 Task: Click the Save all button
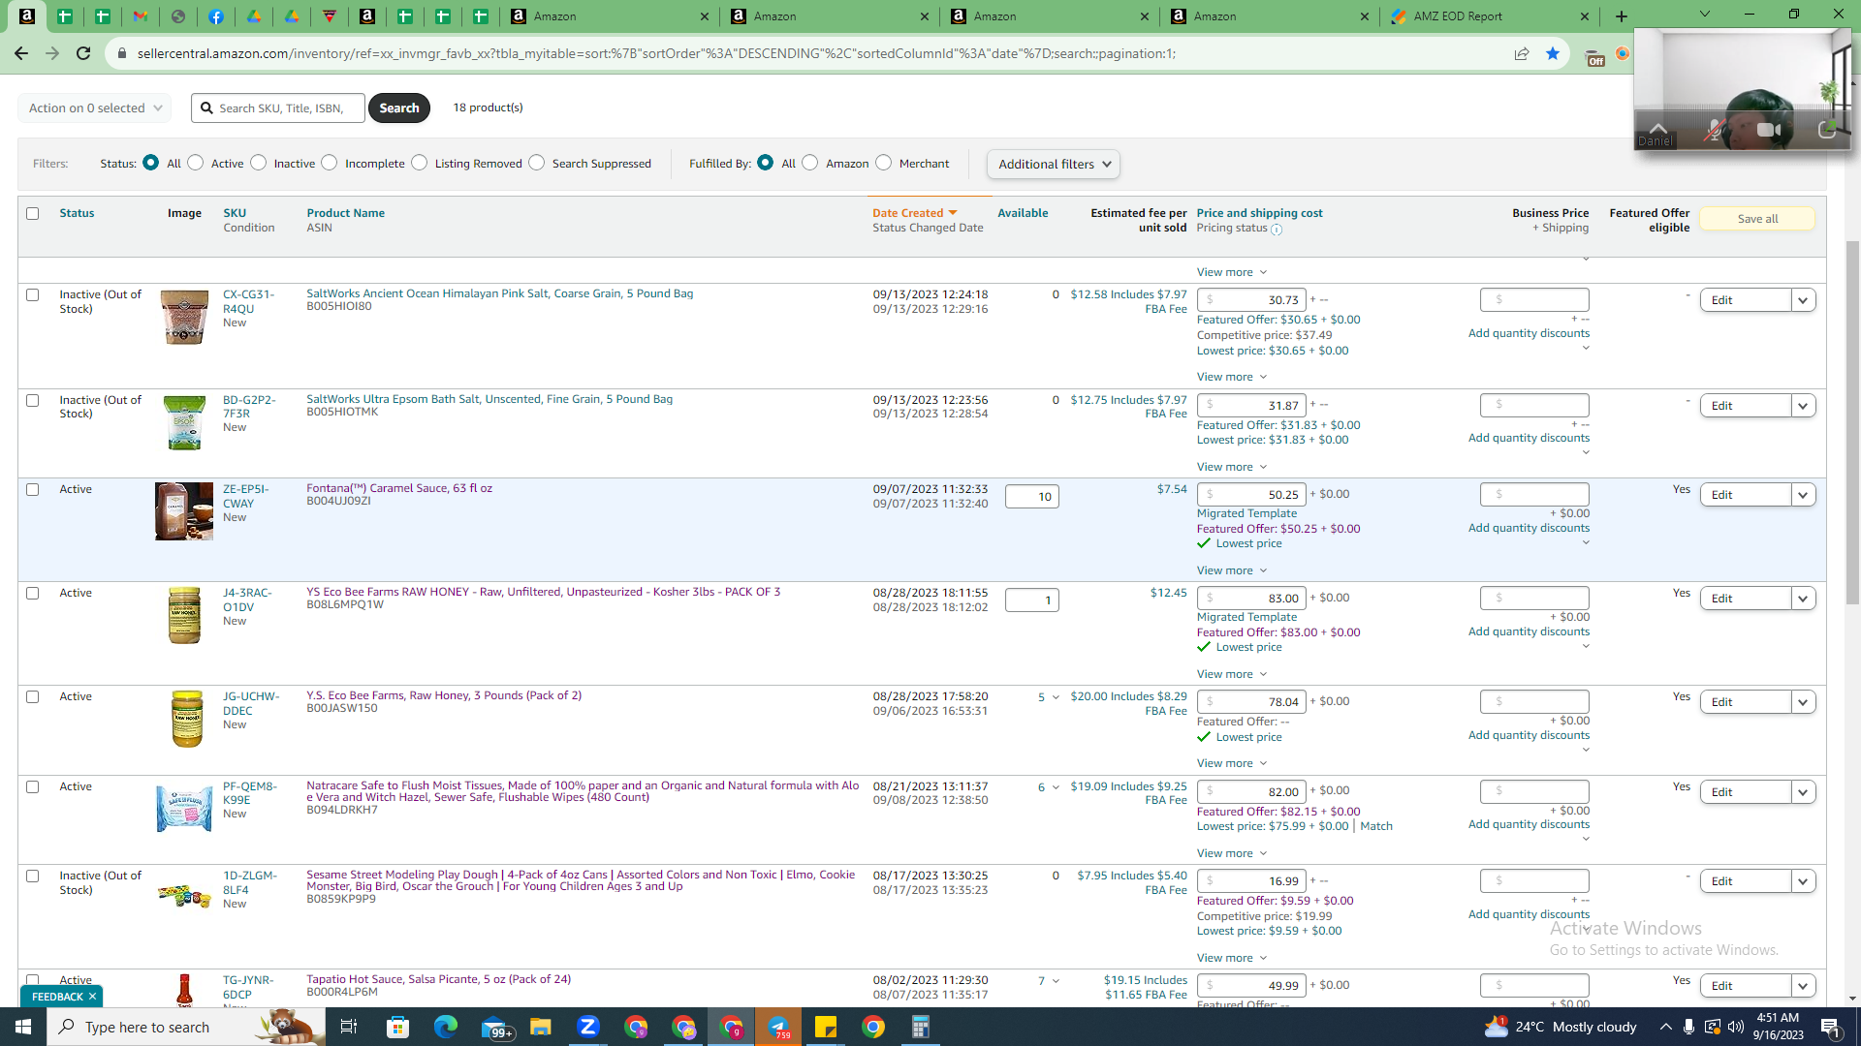click(x=1756, y=219)
